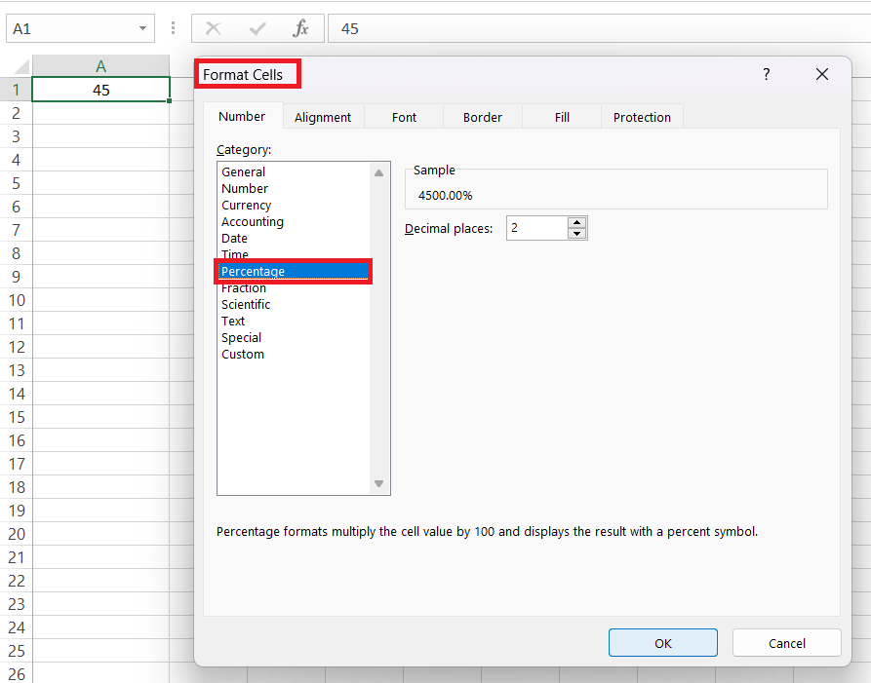Select row 25 header

16,651
